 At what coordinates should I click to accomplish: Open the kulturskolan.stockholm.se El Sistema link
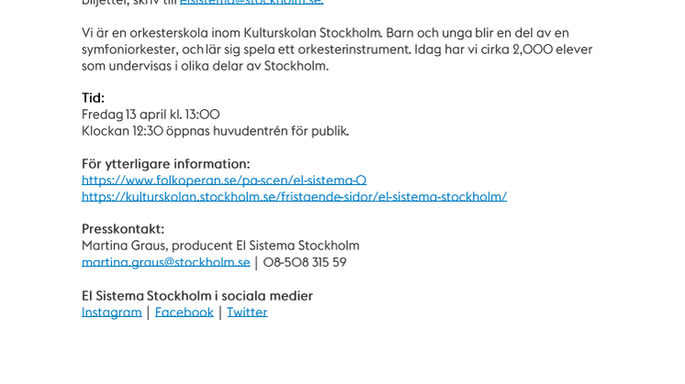coord(294,197)
